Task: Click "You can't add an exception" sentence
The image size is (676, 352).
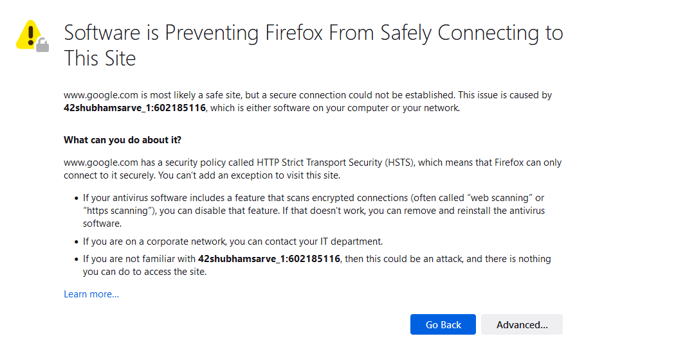Action: 249,175
